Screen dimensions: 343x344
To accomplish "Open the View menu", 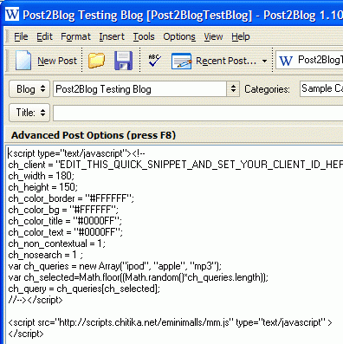I will [213, 36].
